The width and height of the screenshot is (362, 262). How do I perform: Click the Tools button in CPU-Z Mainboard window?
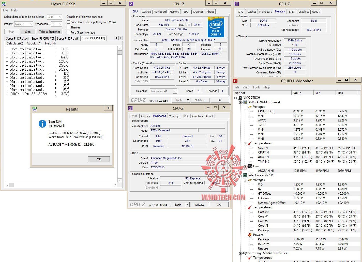pyautogui.click(x=178, y=205)
